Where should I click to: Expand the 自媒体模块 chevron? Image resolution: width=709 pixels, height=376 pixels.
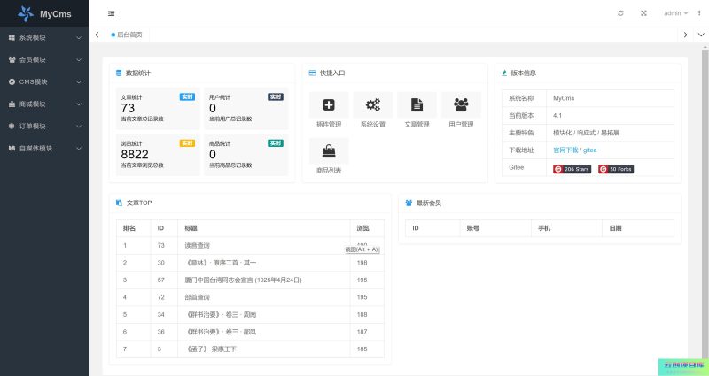[x=79, y=149]
